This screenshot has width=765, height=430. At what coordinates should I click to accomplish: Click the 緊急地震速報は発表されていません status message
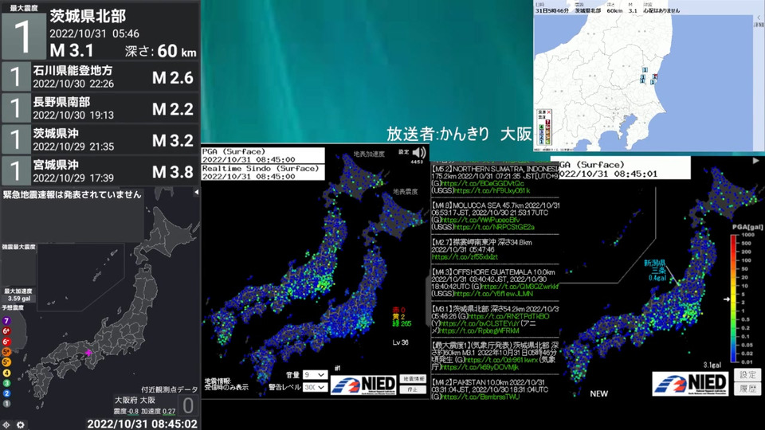pos(73,194)
